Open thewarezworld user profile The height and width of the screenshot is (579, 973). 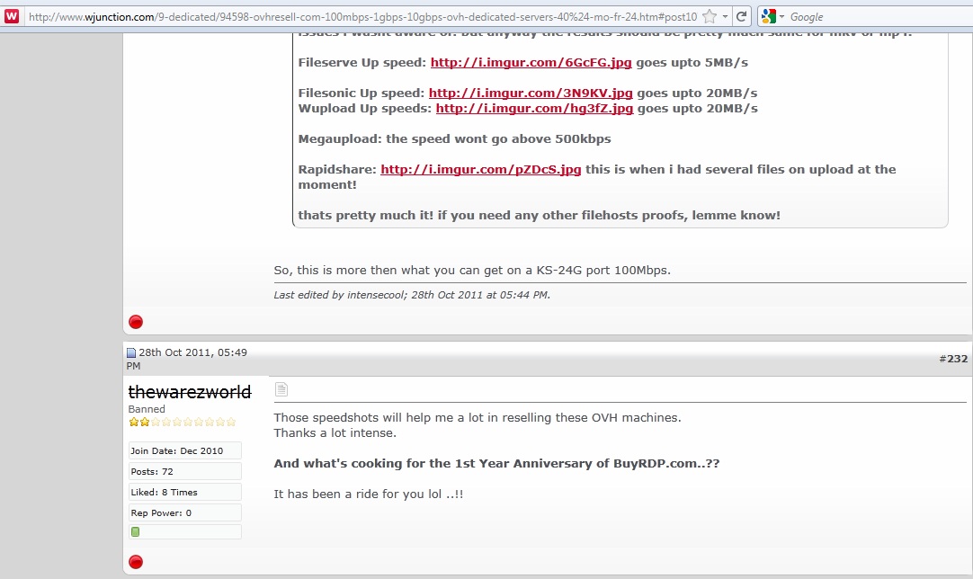tap(189, 392)
